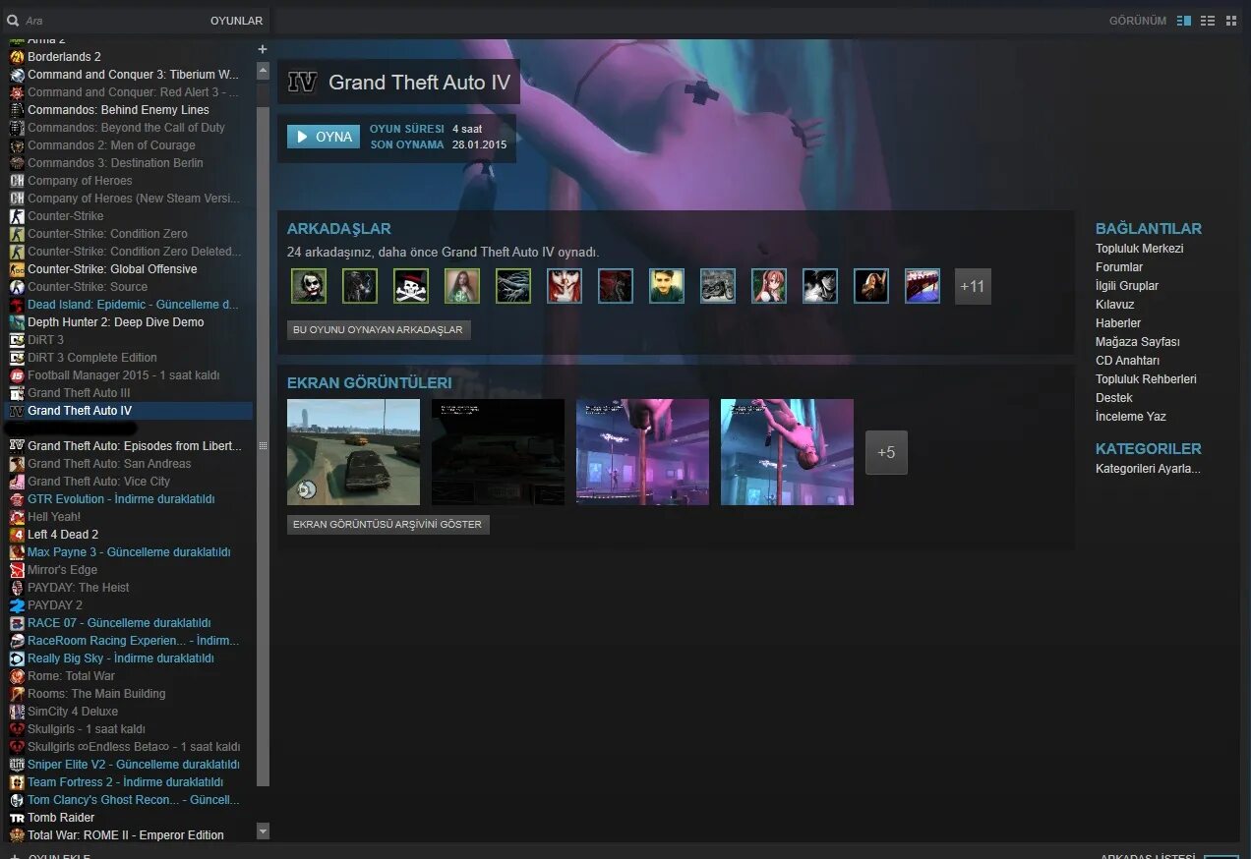The width and height of the screenshot is (1251, 859).
Task: Click the Football Manager 2015 icon
Action: (x=17, y=375)
